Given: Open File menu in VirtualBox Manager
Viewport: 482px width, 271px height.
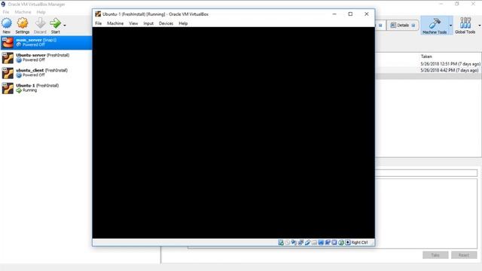Looking at the screenshot, I should tap(6, 12).
